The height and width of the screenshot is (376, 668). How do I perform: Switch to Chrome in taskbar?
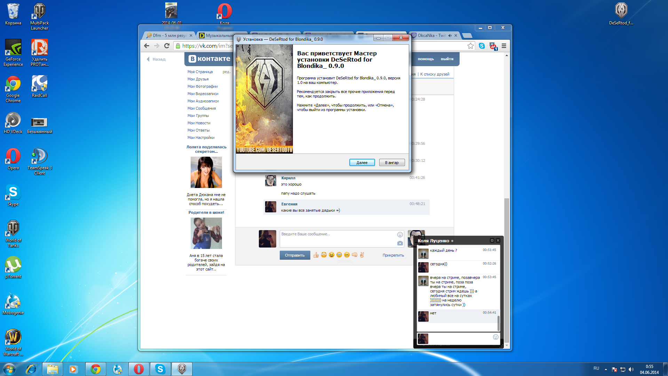point(96,369)
